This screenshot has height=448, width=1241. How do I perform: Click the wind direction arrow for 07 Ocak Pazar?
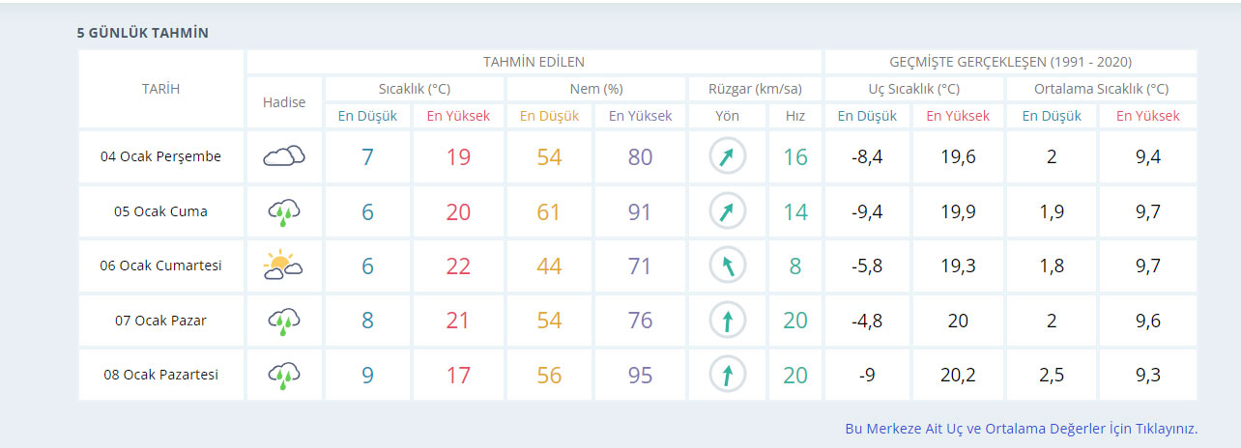click(x=727, y=321)
